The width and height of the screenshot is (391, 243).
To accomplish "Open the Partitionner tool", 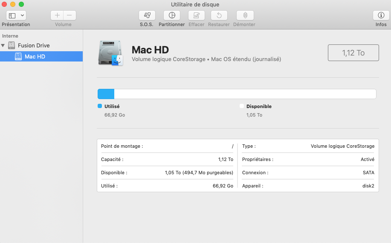I will (x=172, y=15).
